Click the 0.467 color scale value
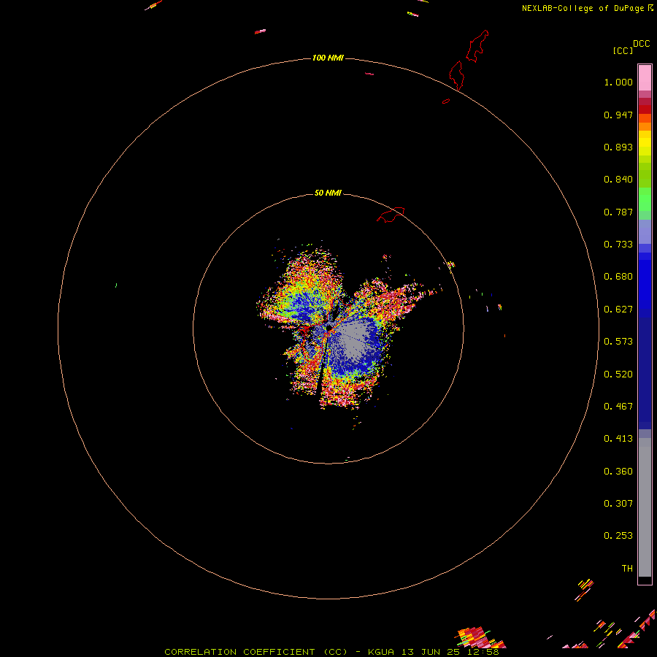 point(618,407)
